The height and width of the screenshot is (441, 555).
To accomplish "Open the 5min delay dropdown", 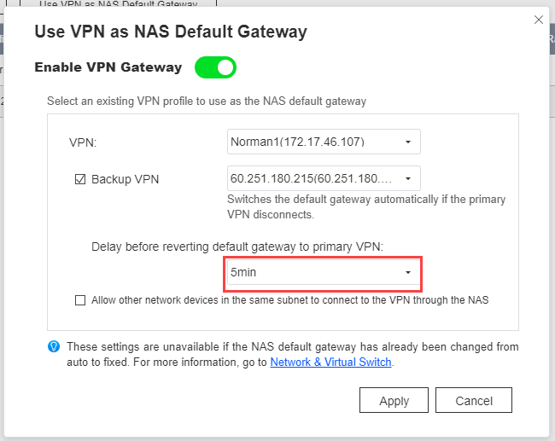I will pyautogui.click(x=324, y=272).
